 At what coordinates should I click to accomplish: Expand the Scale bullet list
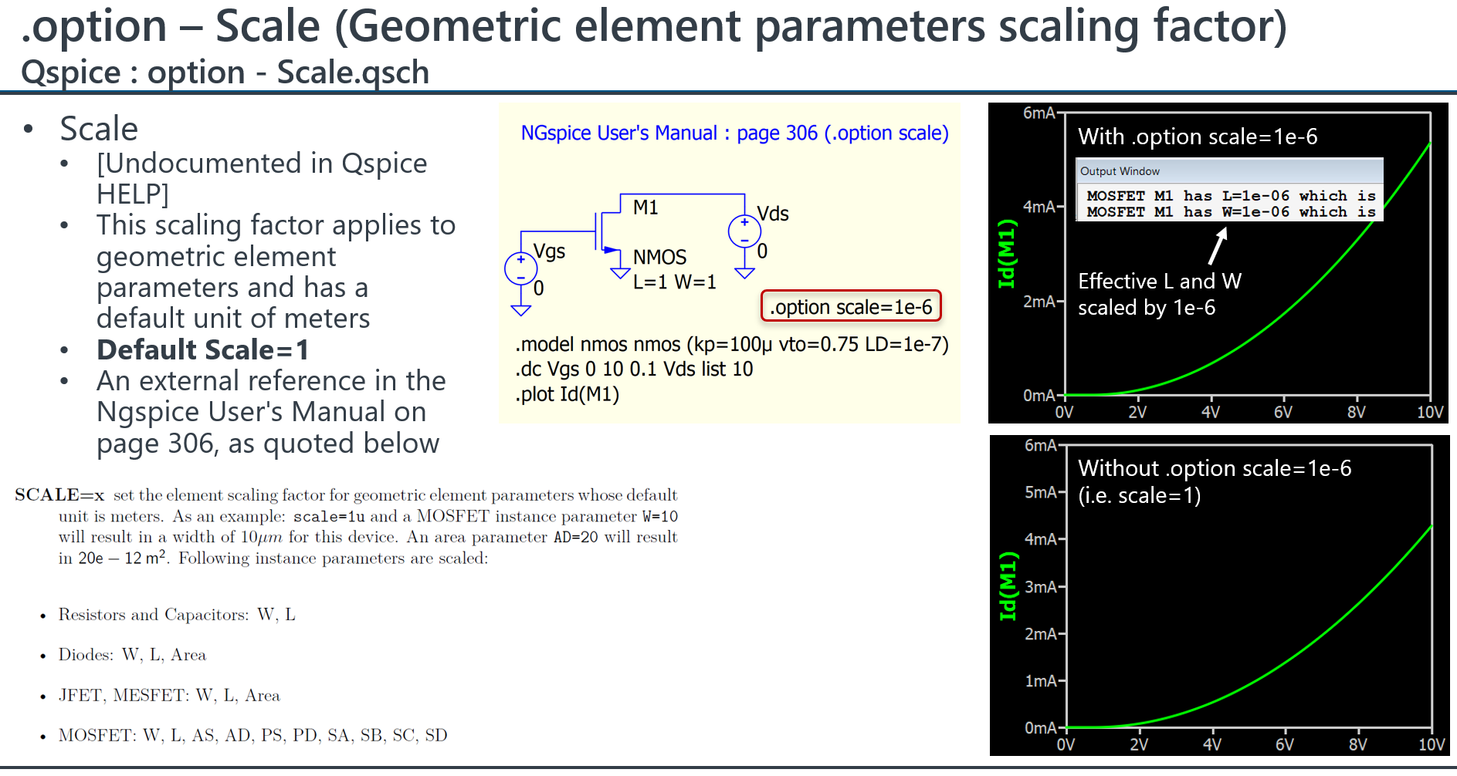98,128
